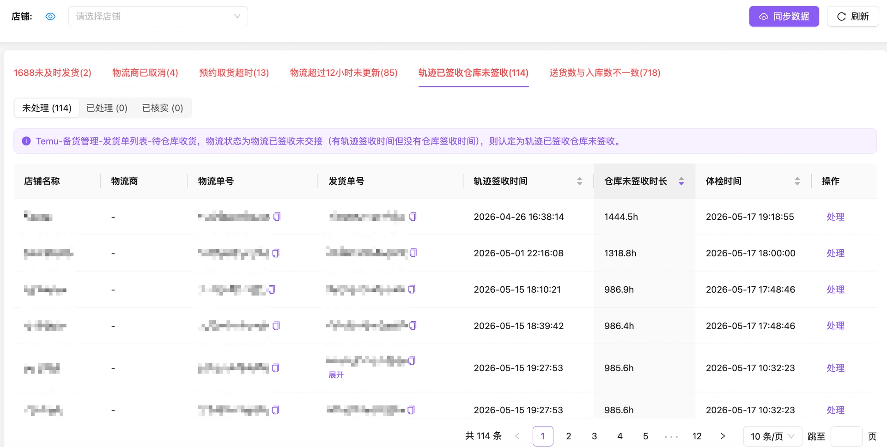This screenshot has width=887, height=447.
Task: Copy shipment number in the 1318.8h row
Action: (x=413, y=253)
